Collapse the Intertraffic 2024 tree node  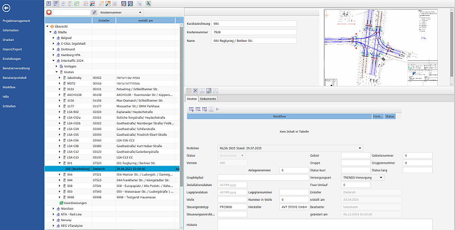click(x=54, y=61)
